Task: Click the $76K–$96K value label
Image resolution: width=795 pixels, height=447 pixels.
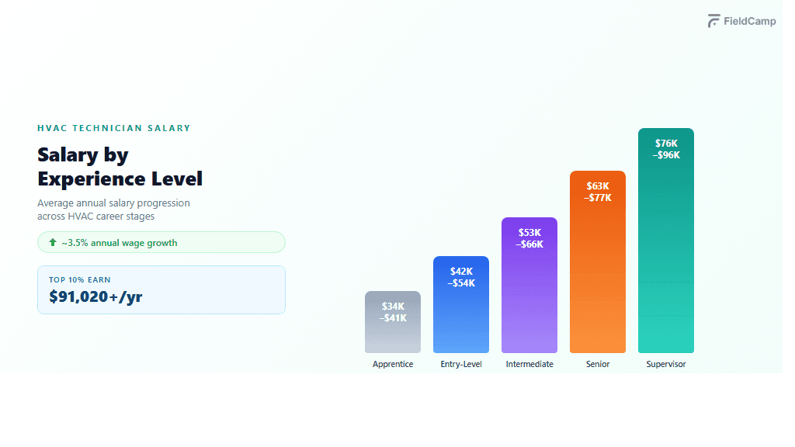Action: 666,149
